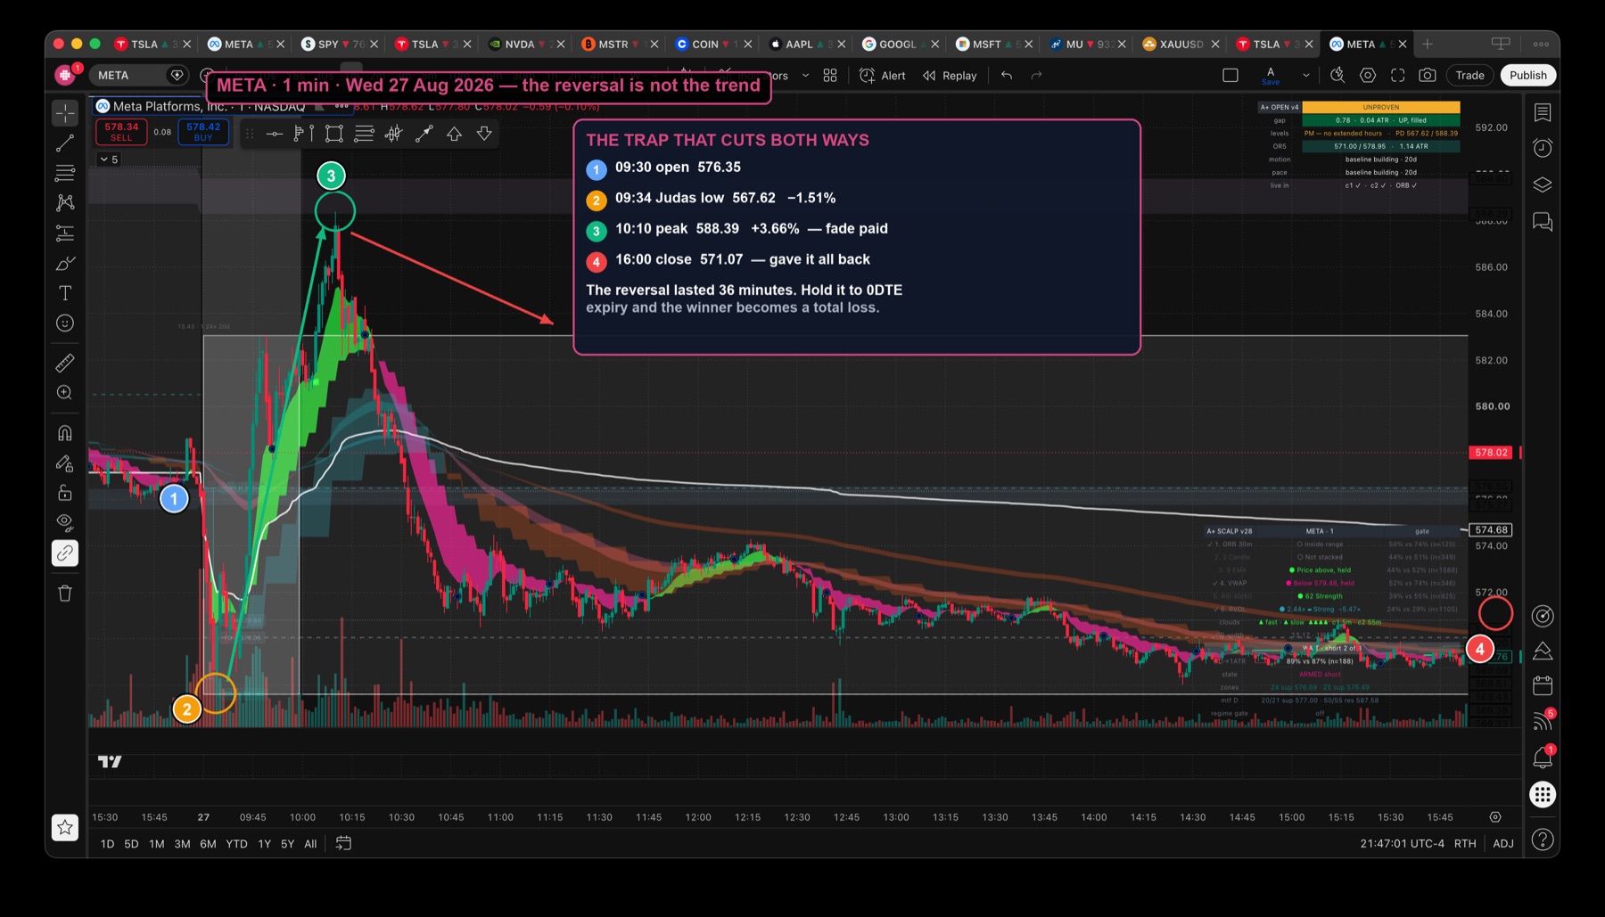Toggle the drawing sync link icon
Viewport: 1605px width, 917px height.
65,553
